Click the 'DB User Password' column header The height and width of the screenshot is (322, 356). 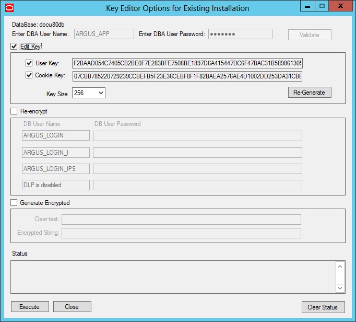tap(117, 124)
